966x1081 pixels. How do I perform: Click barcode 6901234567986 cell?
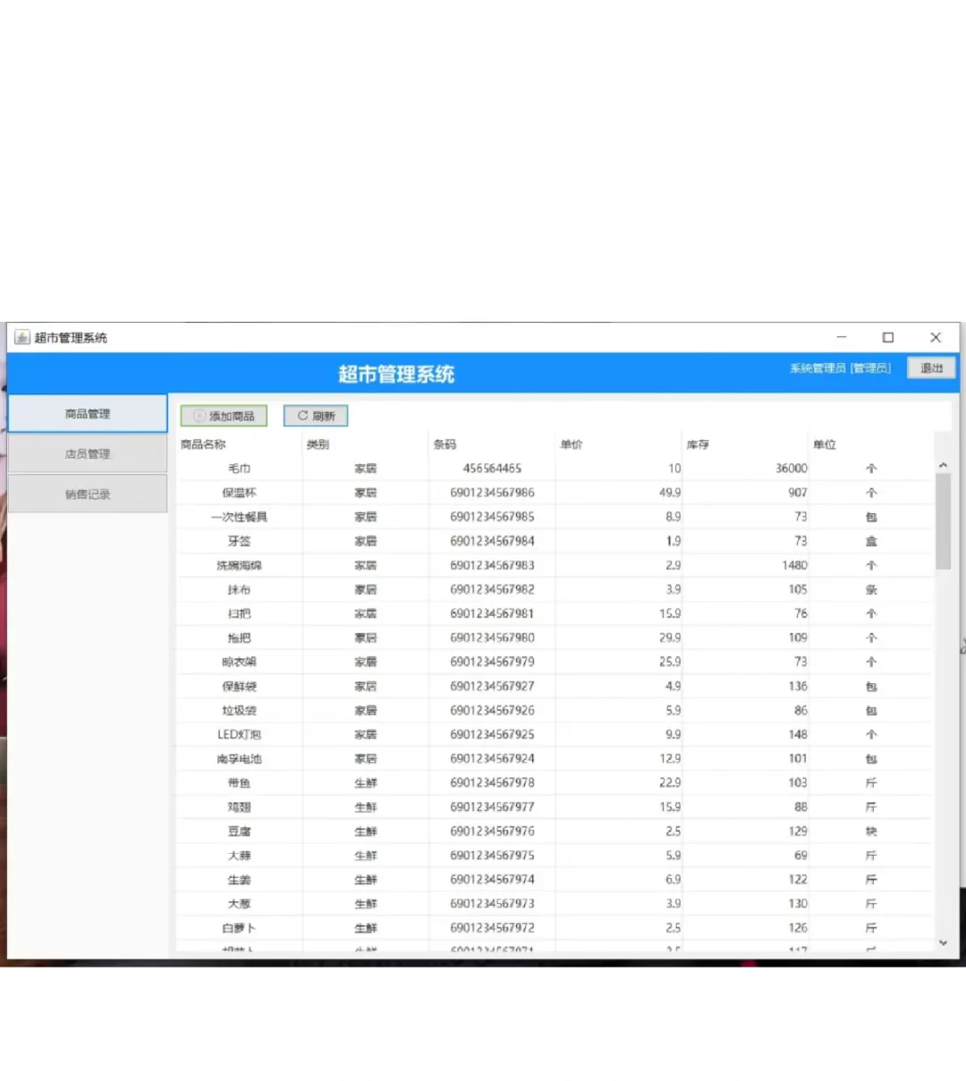click(492, 493)
